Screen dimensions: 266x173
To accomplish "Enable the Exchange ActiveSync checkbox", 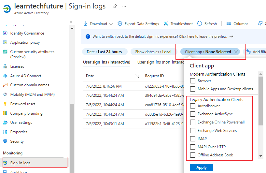I will (x=193, y=114).
